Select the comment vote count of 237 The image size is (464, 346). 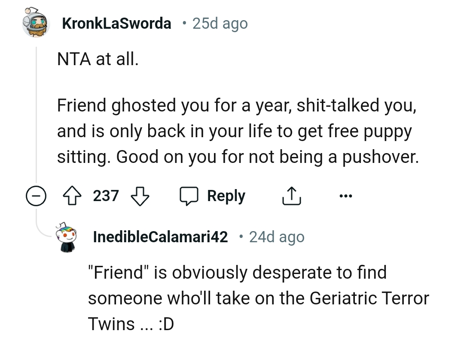click(106, 196)
